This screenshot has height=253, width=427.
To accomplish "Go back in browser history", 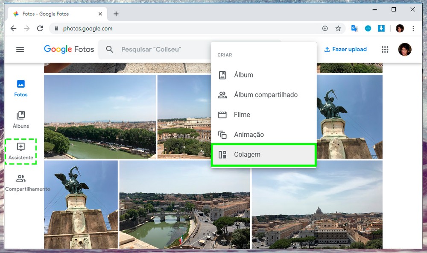I will point(13,28).
